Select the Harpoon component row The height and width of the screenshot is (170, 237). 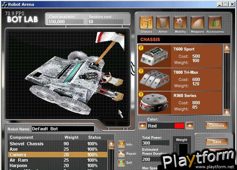(x=58, y=166)
